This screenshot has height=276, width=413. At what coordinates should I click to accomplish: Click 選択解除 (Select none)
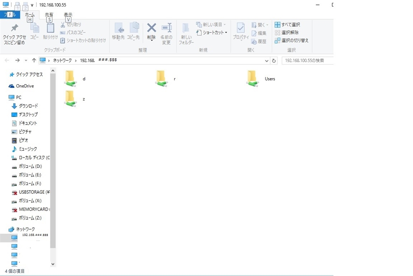click(287, 33)
